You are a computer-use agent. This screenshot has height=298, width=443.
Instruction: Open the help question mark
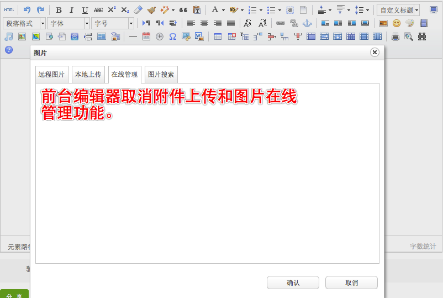click(x=9, y=50)
